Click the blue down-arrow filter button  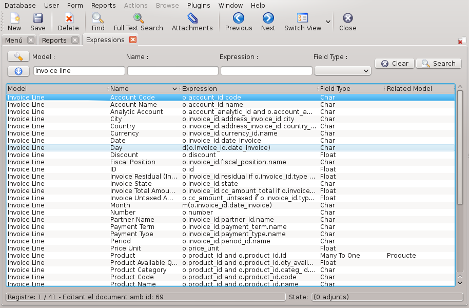[18, 71]
